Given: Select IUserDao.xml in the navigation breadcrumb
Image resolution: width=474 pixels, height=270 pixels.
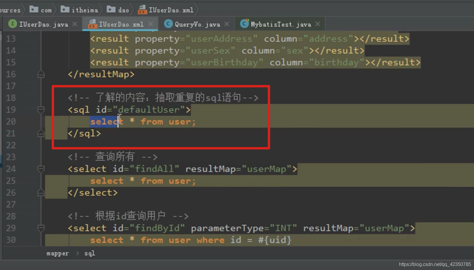Looking at the screenshot, I should [166, 10].
